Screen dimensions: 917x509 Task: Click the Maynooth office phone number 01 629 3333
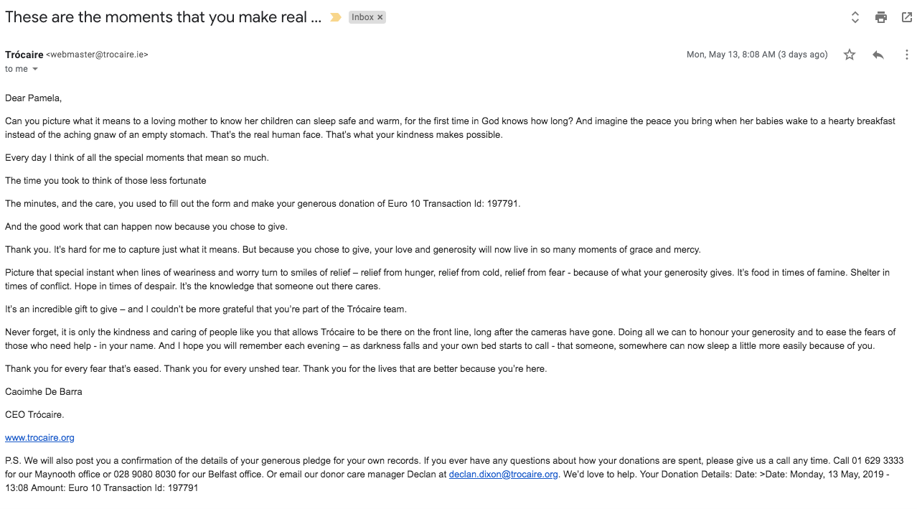878,460
